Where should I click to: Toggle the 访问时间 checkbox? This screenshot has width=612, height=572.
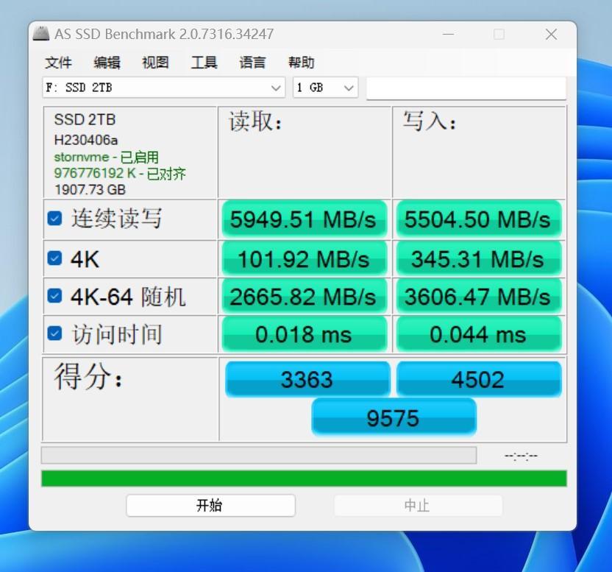click(x=54, y=333)
